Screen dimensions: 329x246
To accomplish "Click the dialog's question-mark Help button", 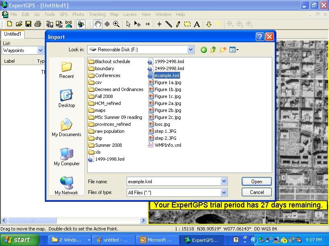I will pyautogui.click(x=260, y=37).
